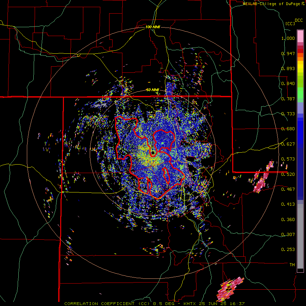Click the 16:37 timestamp in caption
The width and height of the screenshot is (306, 306).
237,304
